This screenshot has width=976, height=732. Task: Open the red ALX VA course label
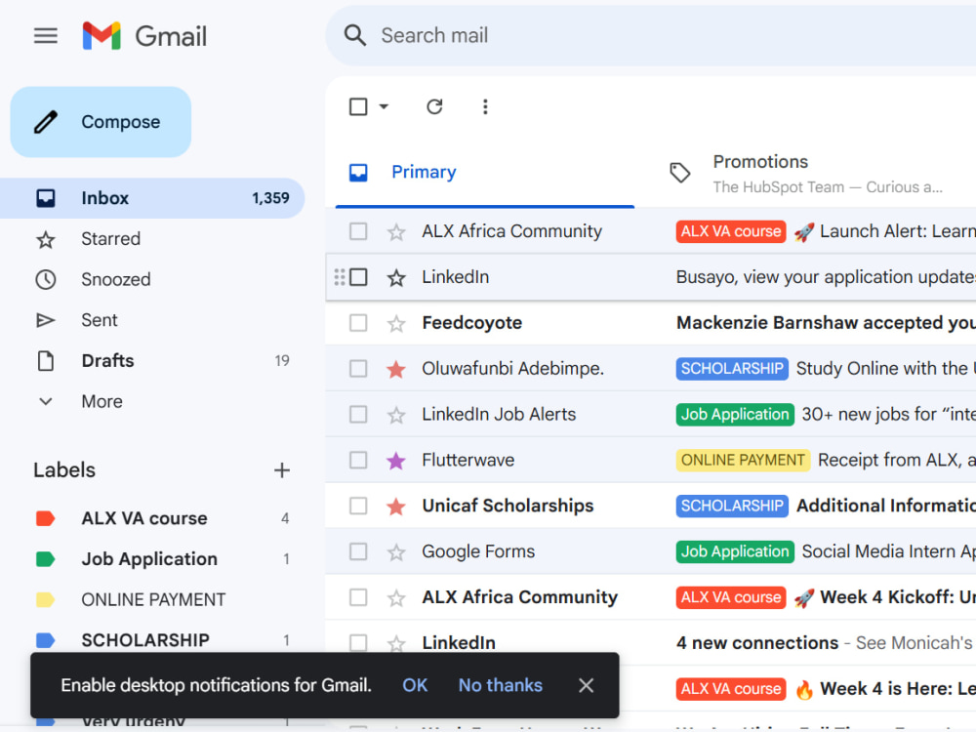(x=144, y=518)
